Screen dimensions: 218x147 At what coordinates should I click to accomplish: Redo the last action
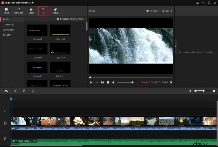pyautogui.click(x=15, y=91)
